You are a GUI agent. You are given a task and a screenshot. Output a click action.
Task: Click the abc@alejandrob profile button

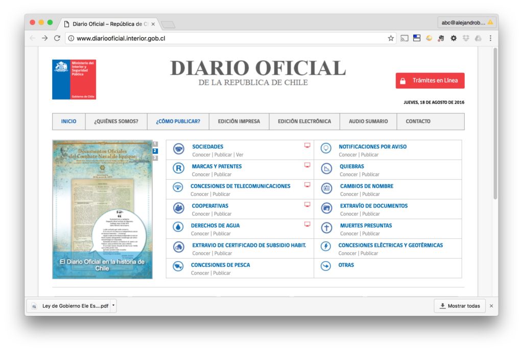pos(466,22)
